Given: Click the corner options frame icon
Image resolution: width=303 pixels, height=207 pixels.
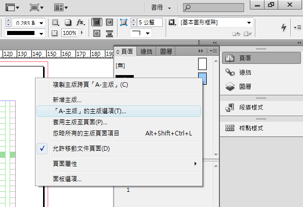Looking at the screenshot, I should pyautogui.click(x=124, y=22).
